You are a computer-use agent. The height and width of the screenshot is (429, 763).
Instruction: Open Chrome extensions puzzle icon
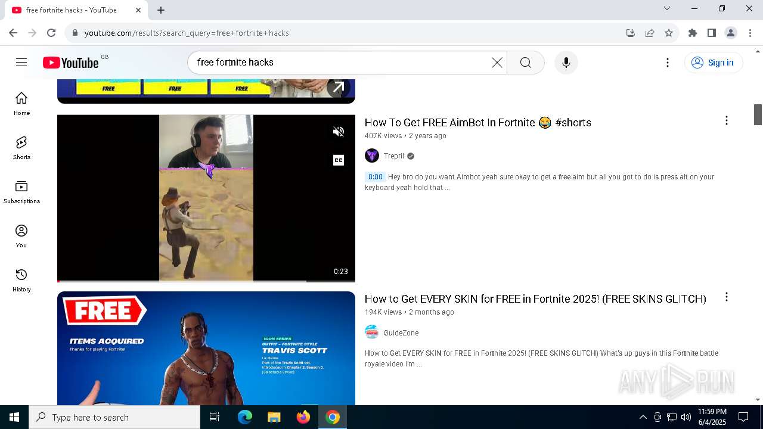(692, 33)
